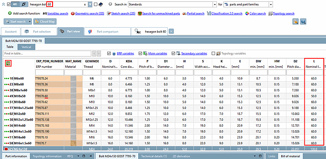Click the search help icon at top right
326x159 pixels.
303,22
